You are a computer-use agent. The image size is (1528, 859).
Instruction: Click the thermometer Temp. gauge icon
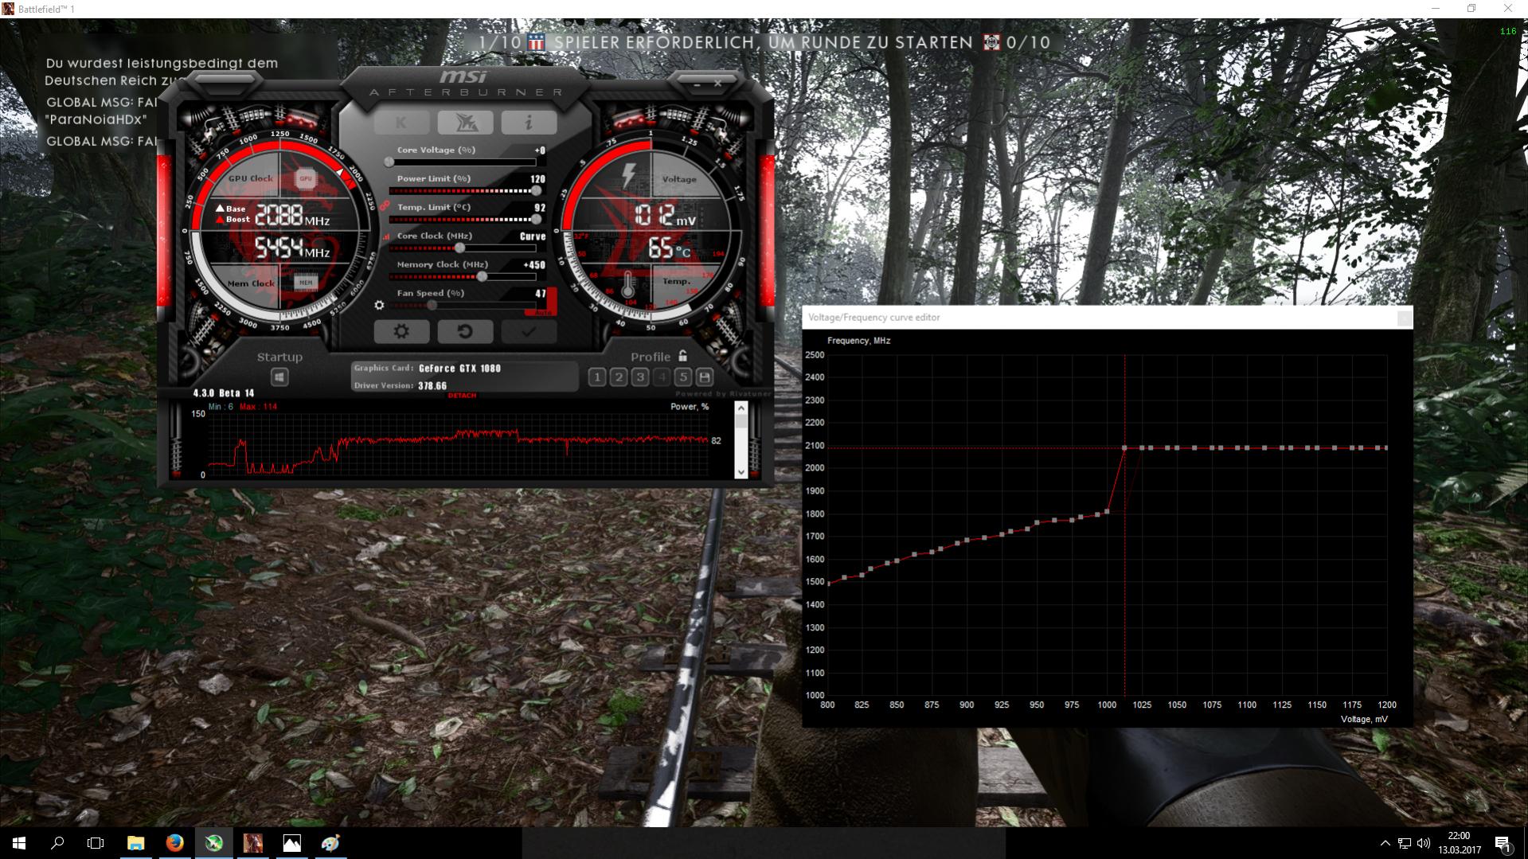(628, 285)
